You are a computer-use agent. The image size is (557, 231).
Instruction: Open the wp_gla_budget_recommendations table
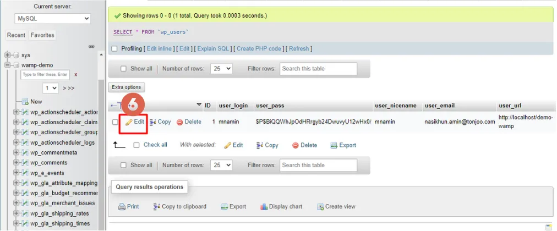[64, 194]
